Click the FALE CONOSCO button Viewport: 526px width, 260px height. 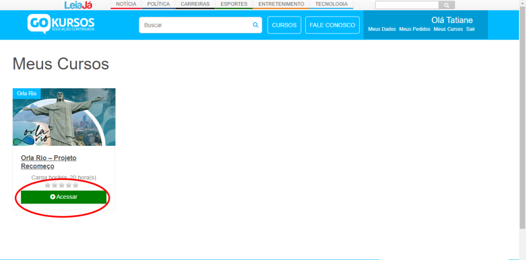[x=332, y=25]
